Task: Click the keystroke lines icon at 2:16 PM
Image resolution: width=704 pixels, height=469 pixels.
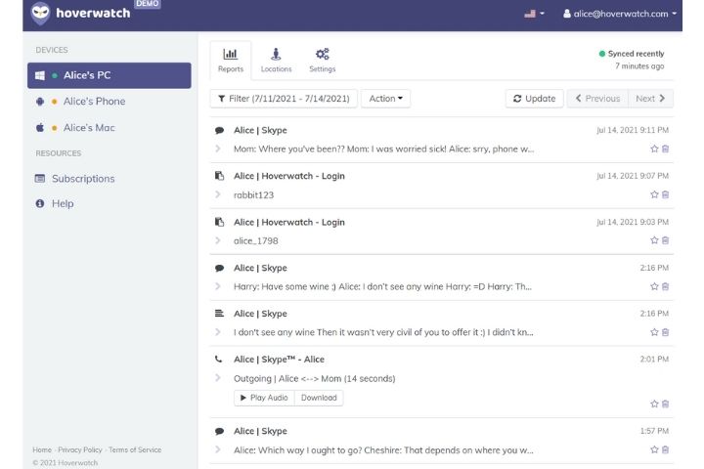Action: [x=220, y=314]
